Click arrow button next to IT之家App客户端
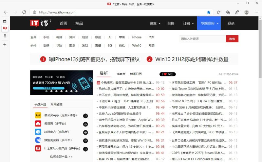Screen dimensions: 262x162 tap(85, 149)
